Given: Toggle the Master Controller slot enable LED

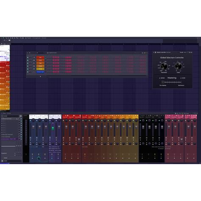Looking at the screenshot, I should [x=21, y=119].
